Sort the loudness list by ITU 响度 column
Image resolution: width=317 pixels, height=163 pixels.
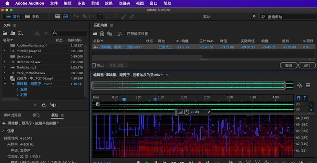(x=182, y=41)
